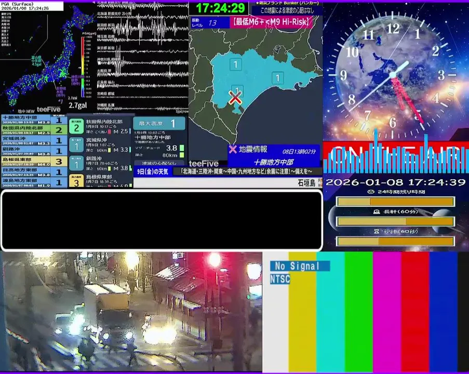The width and height of the screenshot is (469, 374).
Task: Click the yellow test pattern bar
Action: tap(302, 312)
